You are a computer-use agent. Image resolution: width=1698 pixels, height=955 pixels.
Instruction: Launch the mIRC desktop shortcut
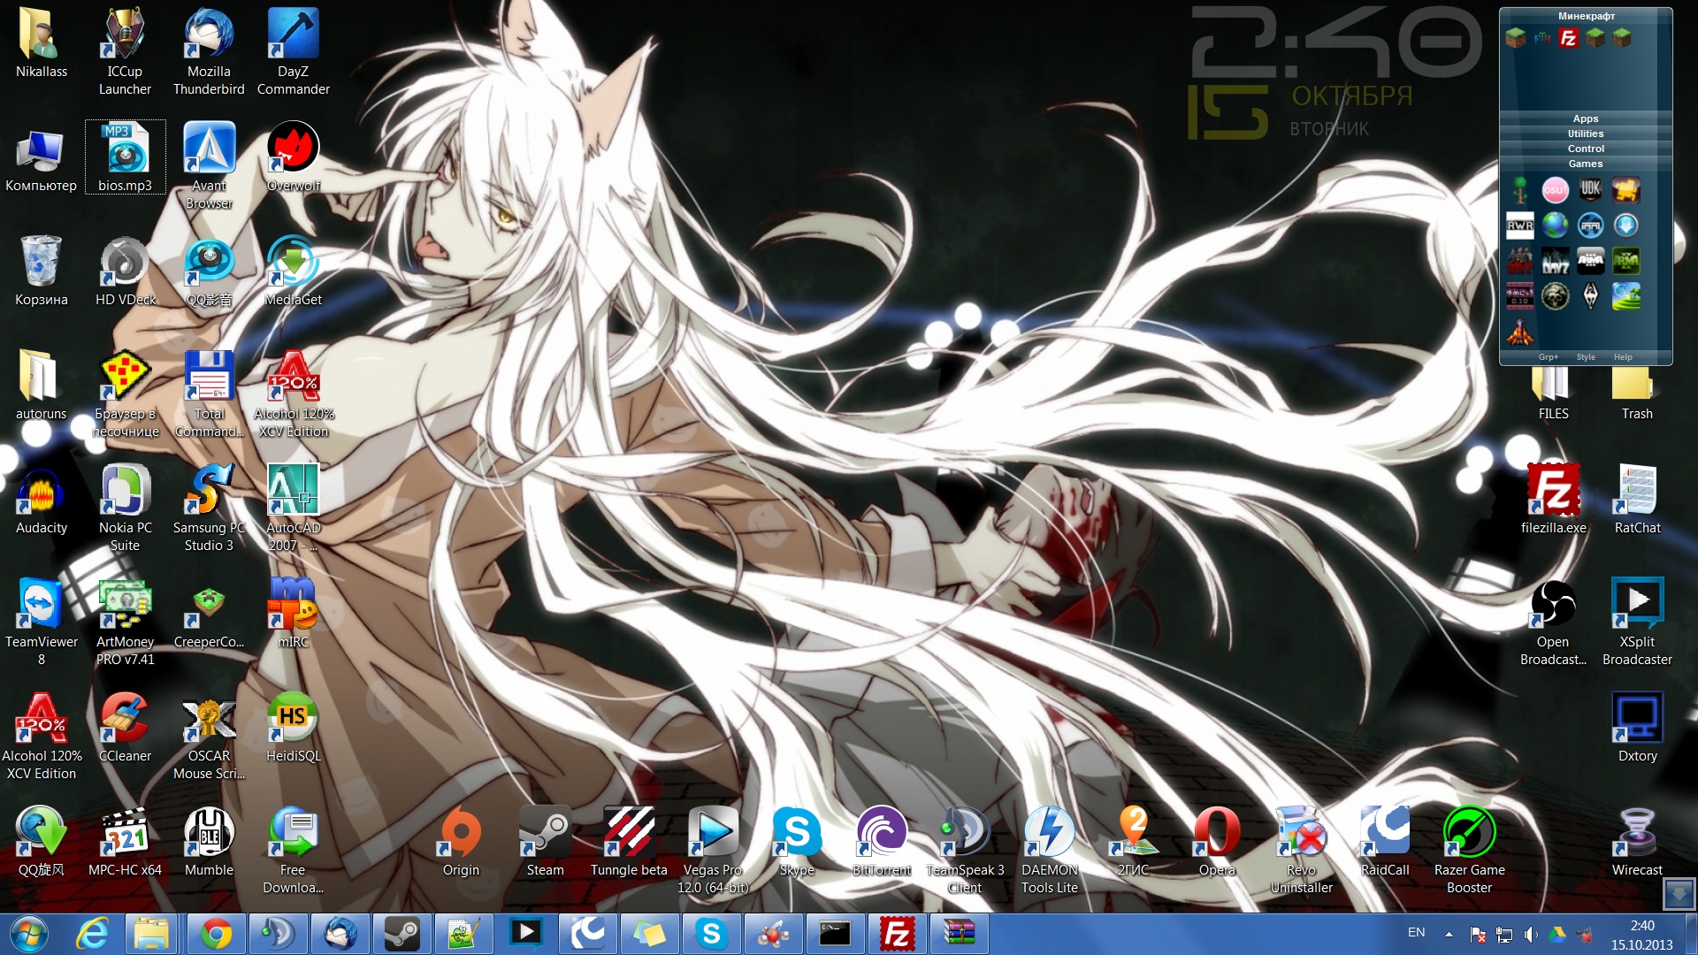point(293,613)
